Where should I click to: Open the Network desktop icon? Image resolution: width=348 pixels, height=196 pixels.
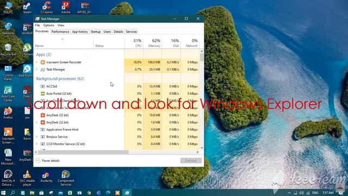click(x=8, y=28)
